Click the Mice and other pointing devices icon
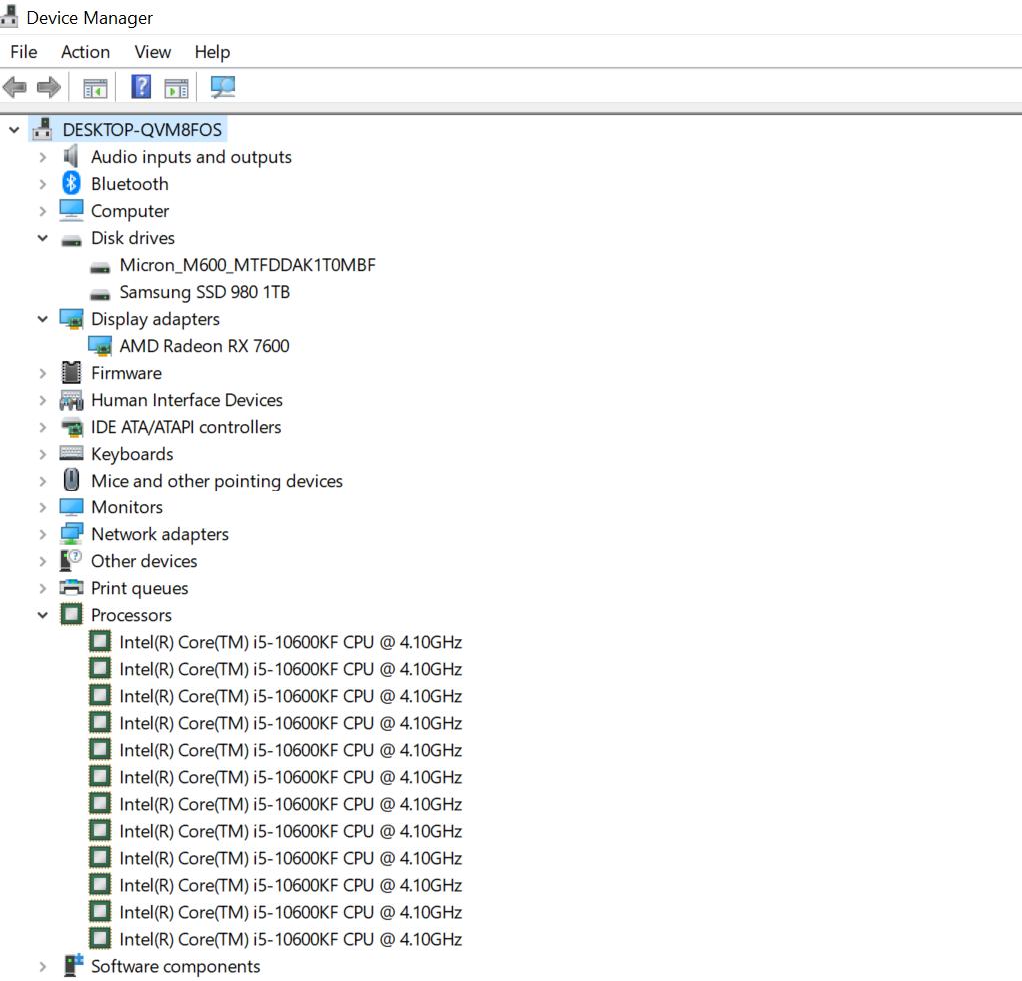The height and width of the screenshot is (981, 1022). [71, 480]
